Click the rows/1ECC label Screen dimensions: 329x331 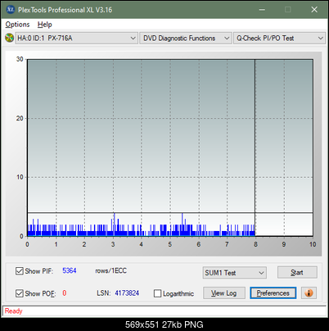tap(110, 270)
